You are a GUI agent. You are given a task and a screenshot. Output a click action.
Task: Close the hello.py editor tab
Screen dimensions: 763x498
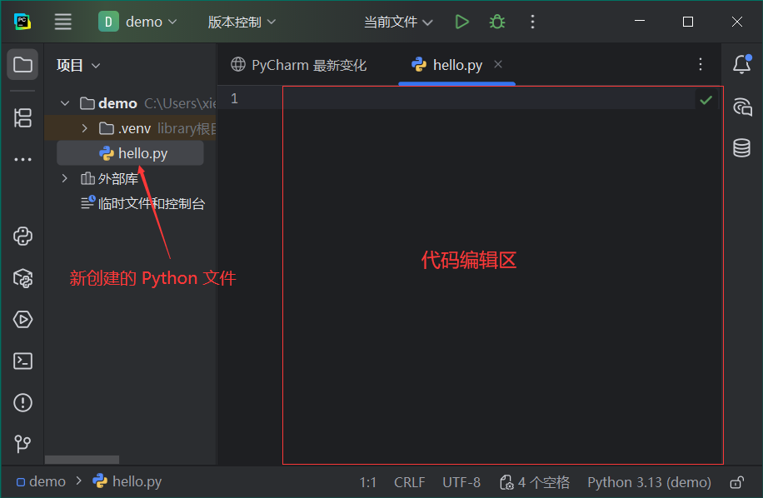498,64
